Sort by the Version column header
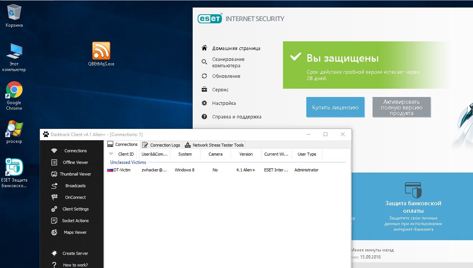 [x=246, y=154]
